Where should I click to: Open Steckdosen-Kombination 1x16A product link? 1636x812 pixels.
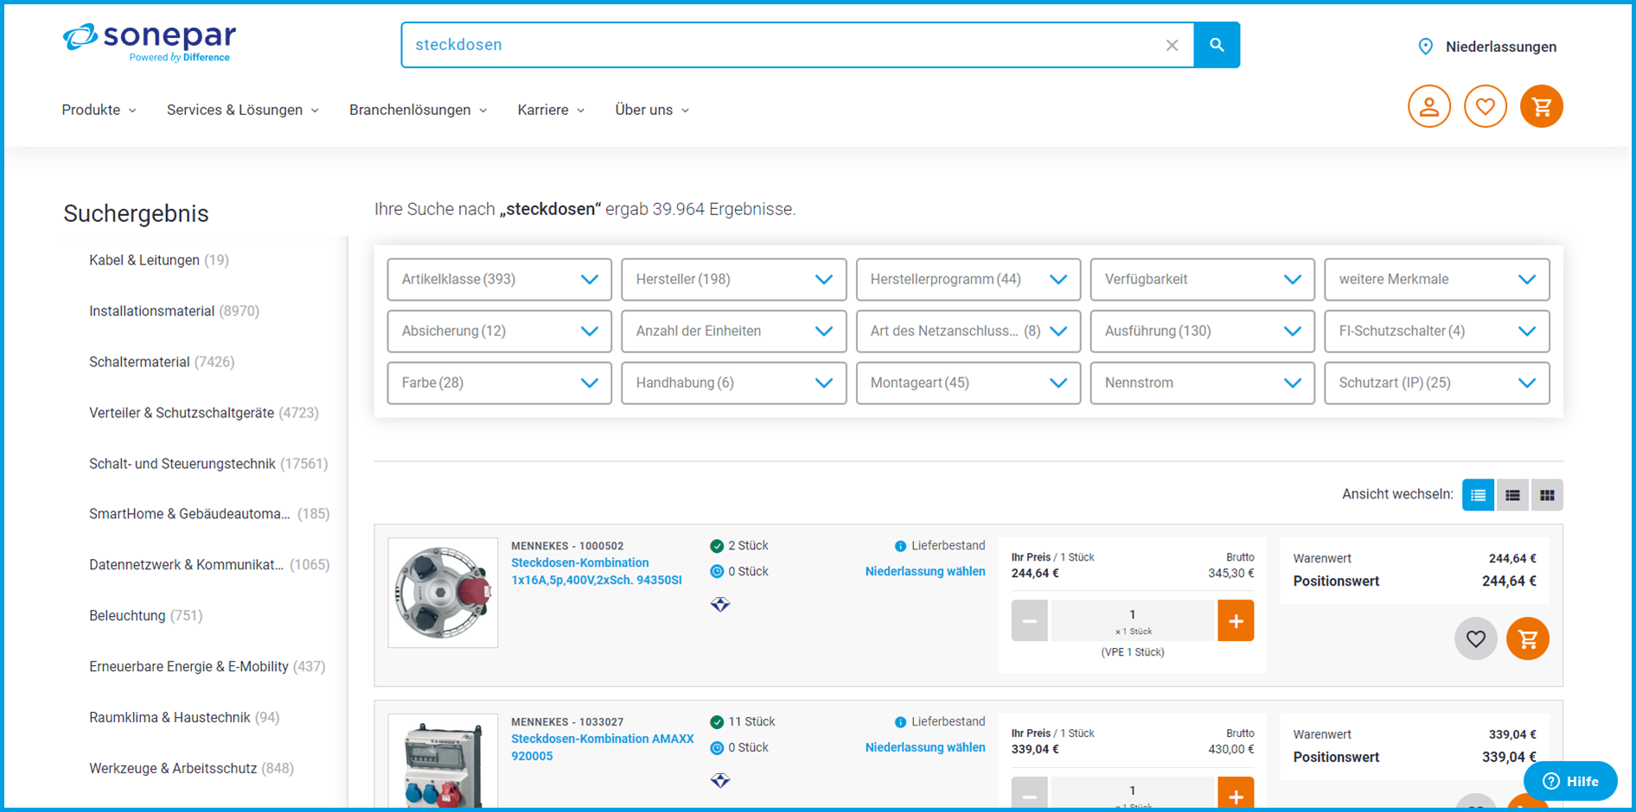click(x=597, y=571)
